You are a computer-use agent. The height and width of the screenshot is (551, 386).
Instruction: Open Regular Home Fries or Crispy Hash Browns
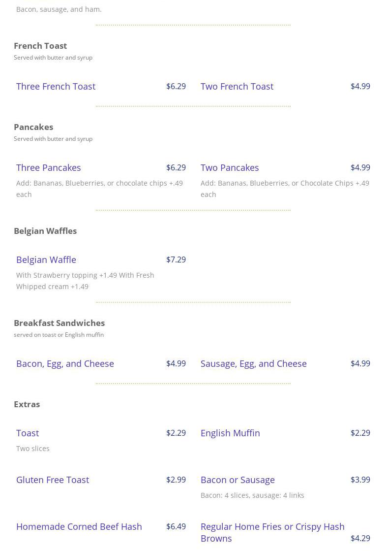pos(272,532)
